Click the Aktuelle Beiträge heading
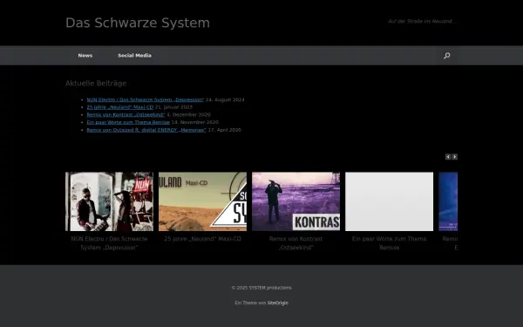The height and width of the screenshot is (327, 523). click(x=96, y=84)
